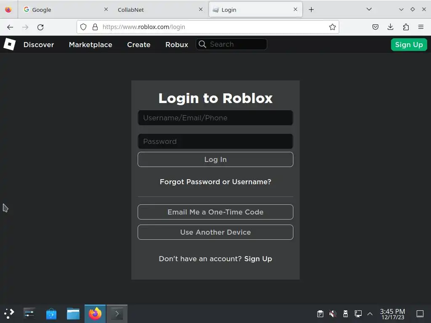The image size is (431, 323).
Task: Click the search magnifier icon
Action: pos(202,44)
